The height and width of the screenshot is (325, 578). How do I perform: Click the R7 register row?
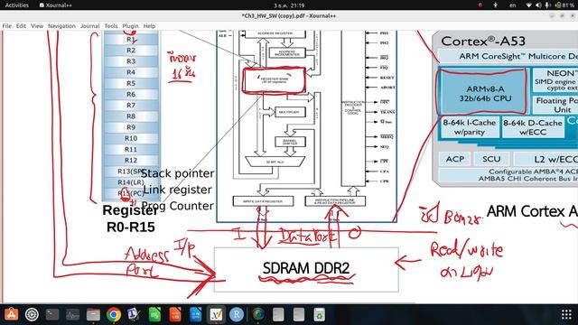click(131, 106)
